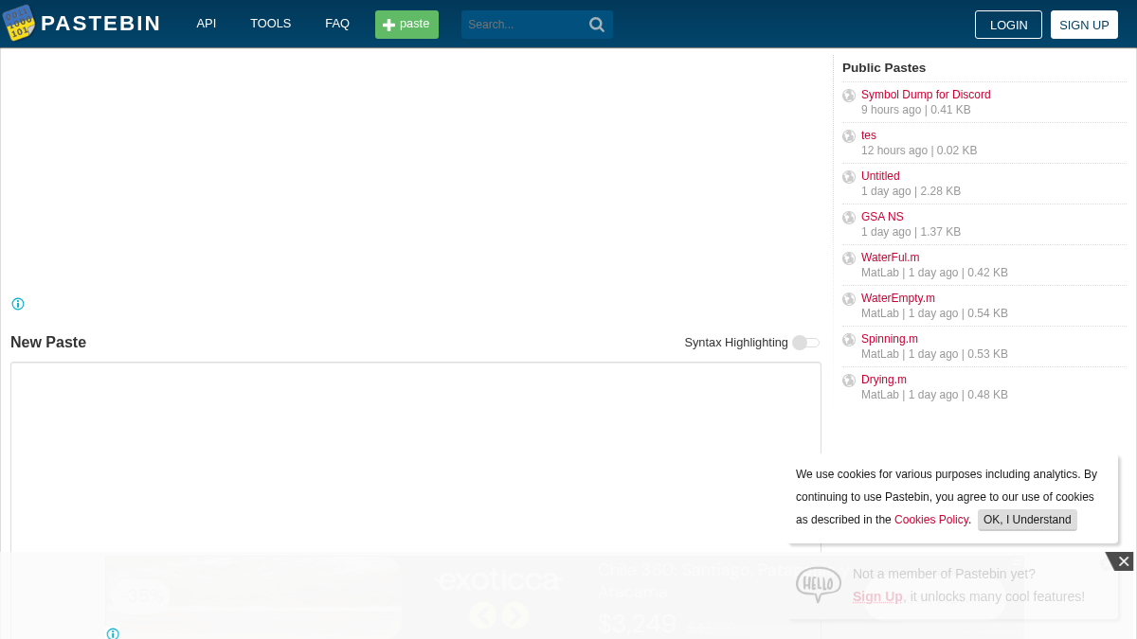Click the PASTEBIN title text

100,24
